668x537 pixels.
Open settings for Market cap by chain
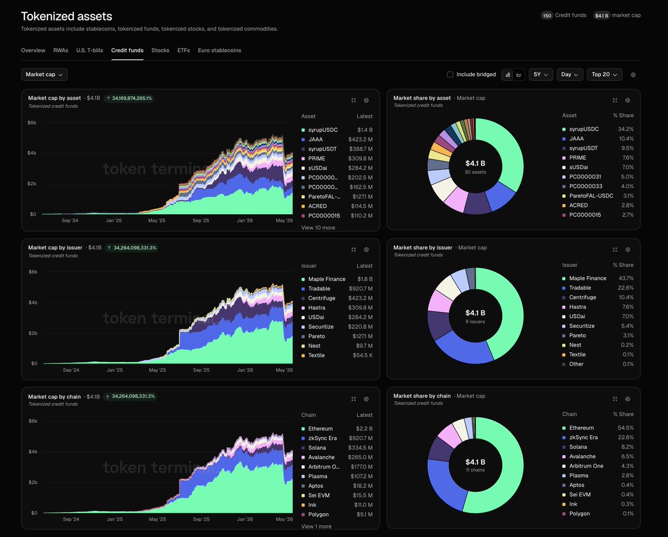[366, 399]
